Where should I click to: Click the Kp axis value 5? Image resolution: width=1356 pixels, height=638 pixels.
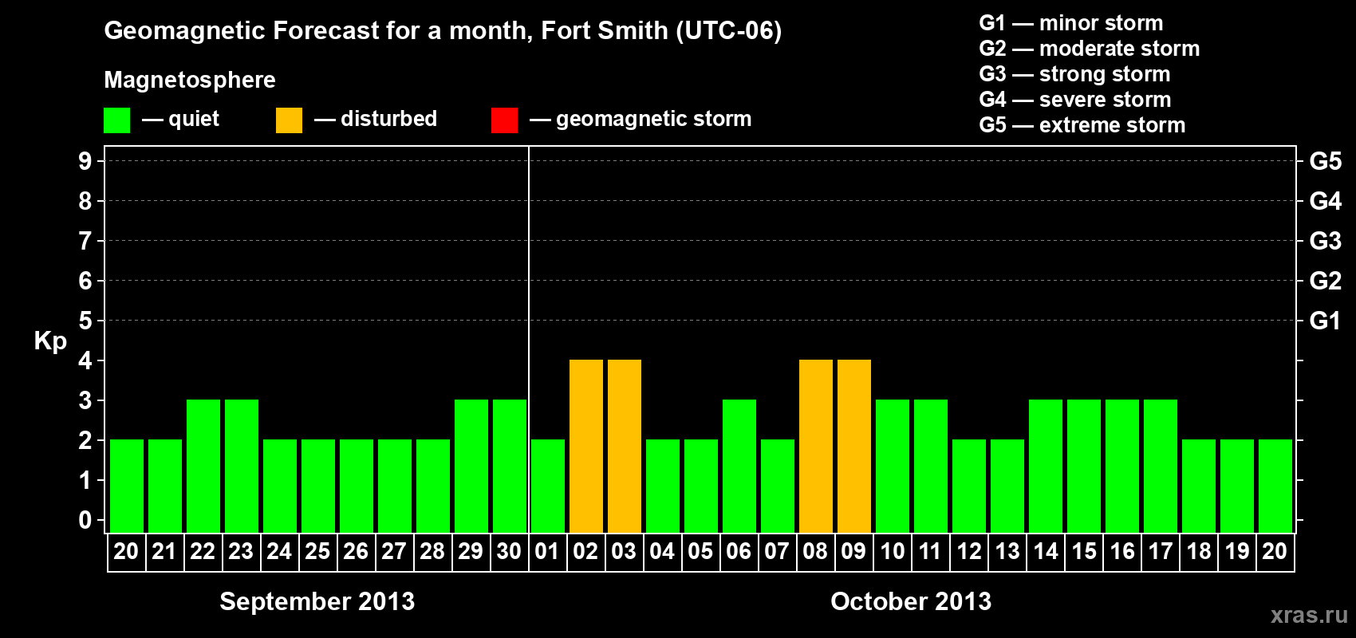click(85, 321)
